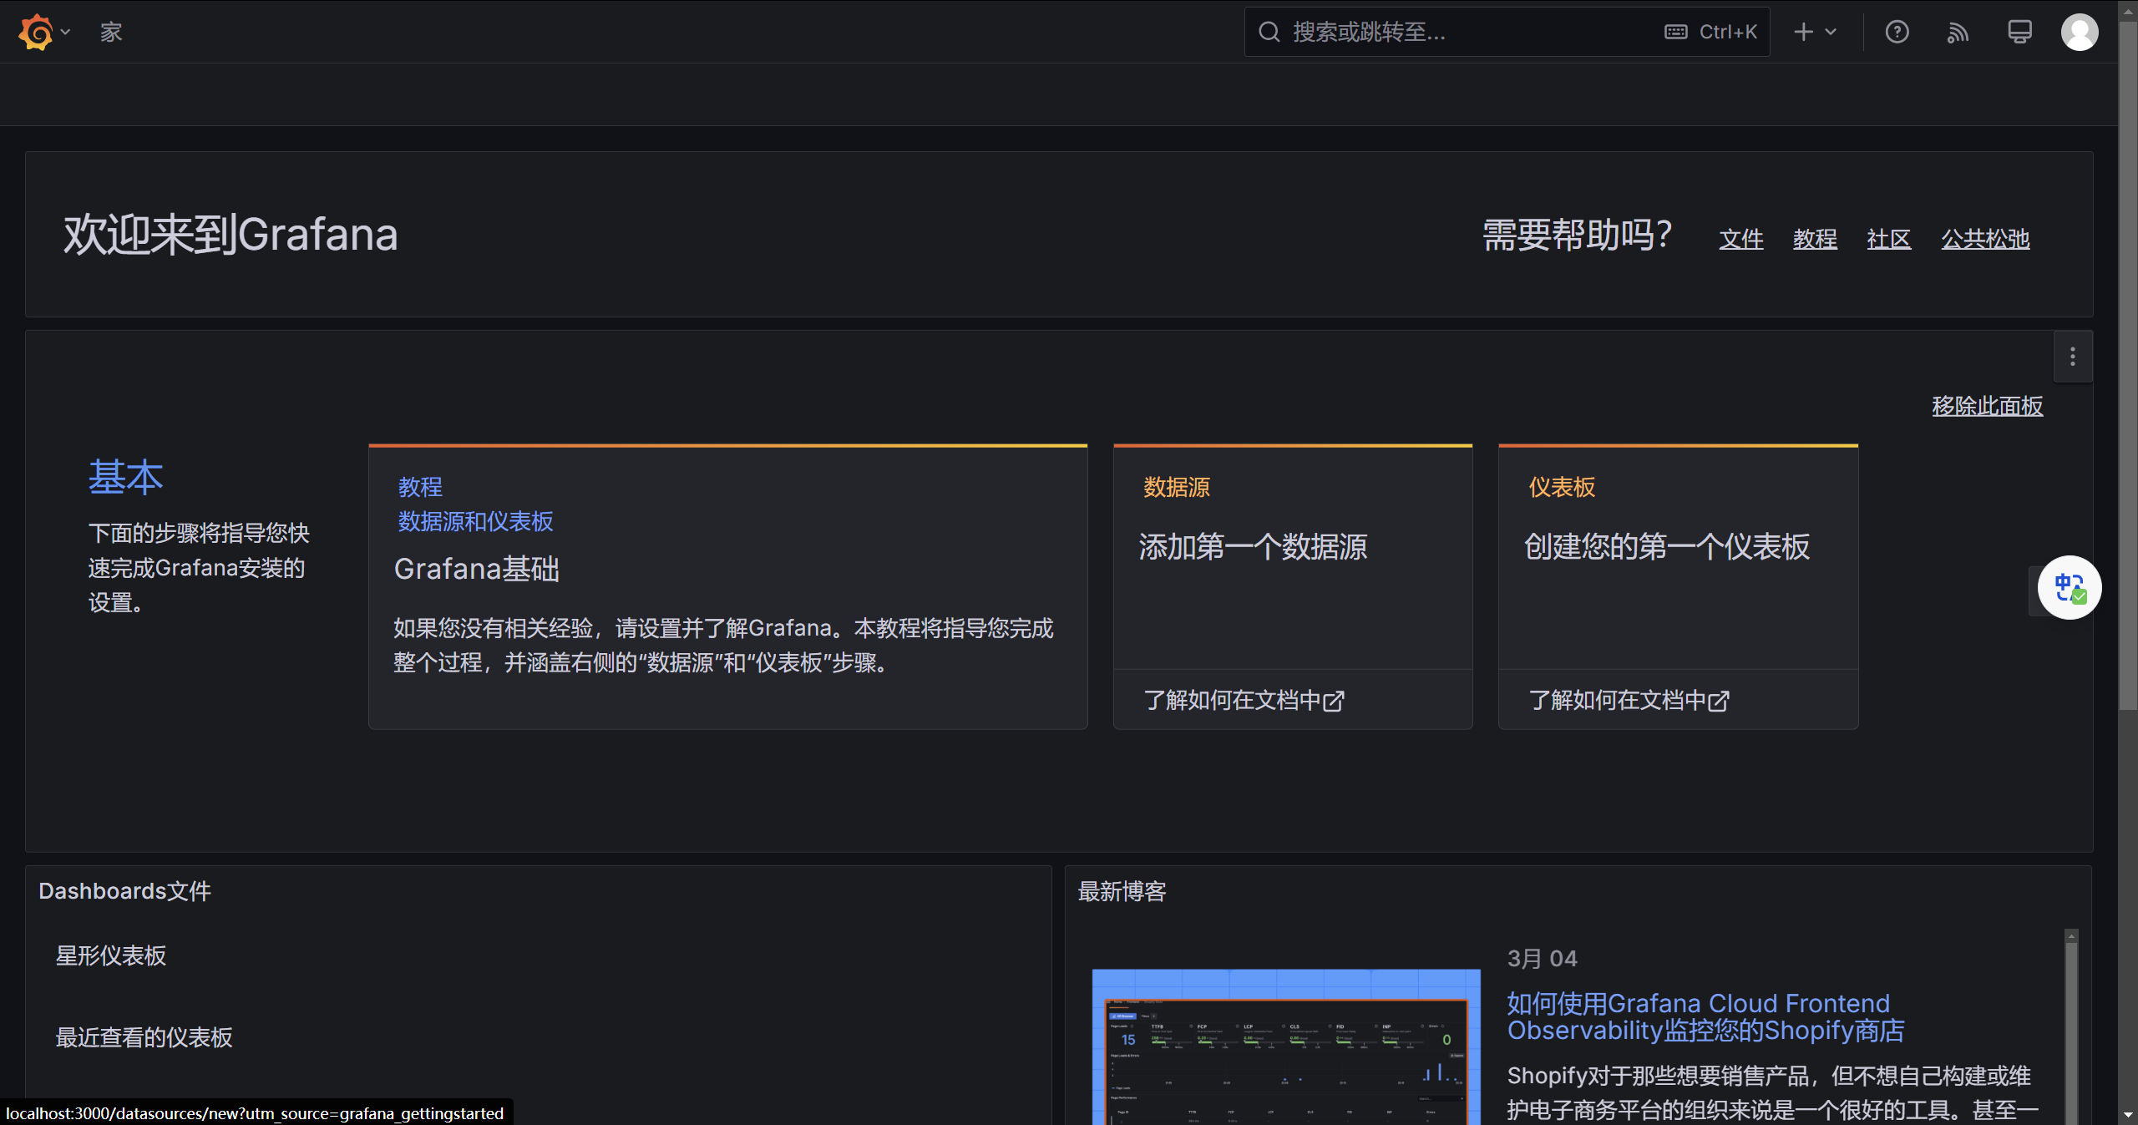The image size is (2138, 1125).
Task: Click the 数据源和仪表板 subtitle in tutorial card
Action: (x=475, y=521)
